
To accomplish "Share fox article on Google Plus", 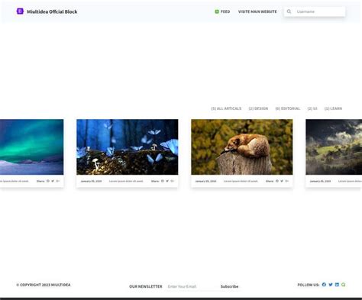I will click(x=287, y=181).
